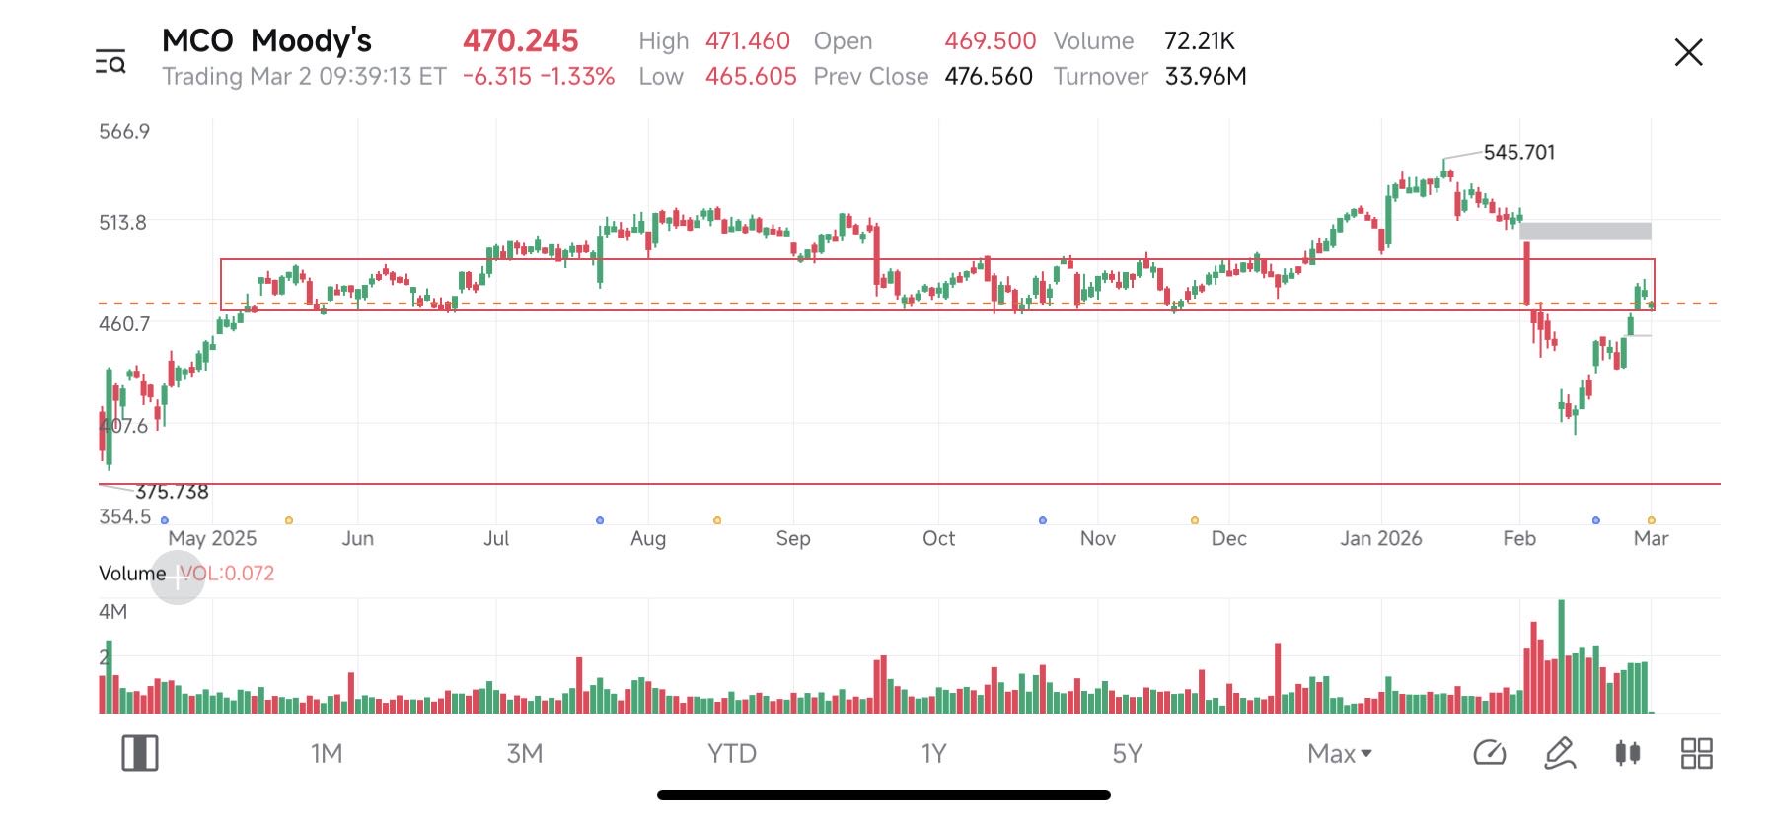Viewport: 1768px width, 816px height.
Task: Close the MCO chart view
Action: click(x=1688, y=53)
